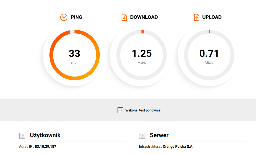Screen dimensions: 256x154
Task: Click Wykonaj test ponownie to rerun test
Action: (143, 110)
